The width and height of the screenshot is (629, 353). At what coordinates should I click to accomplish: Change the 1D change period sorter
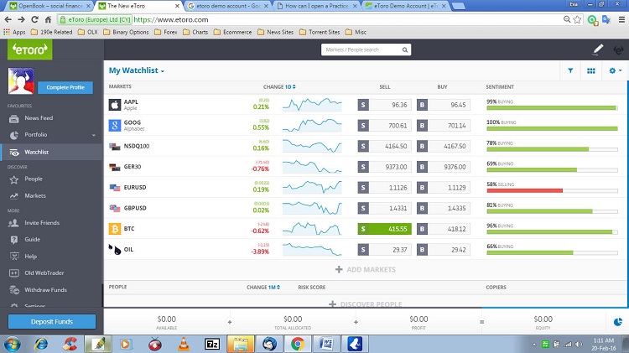tap(290, 86)
